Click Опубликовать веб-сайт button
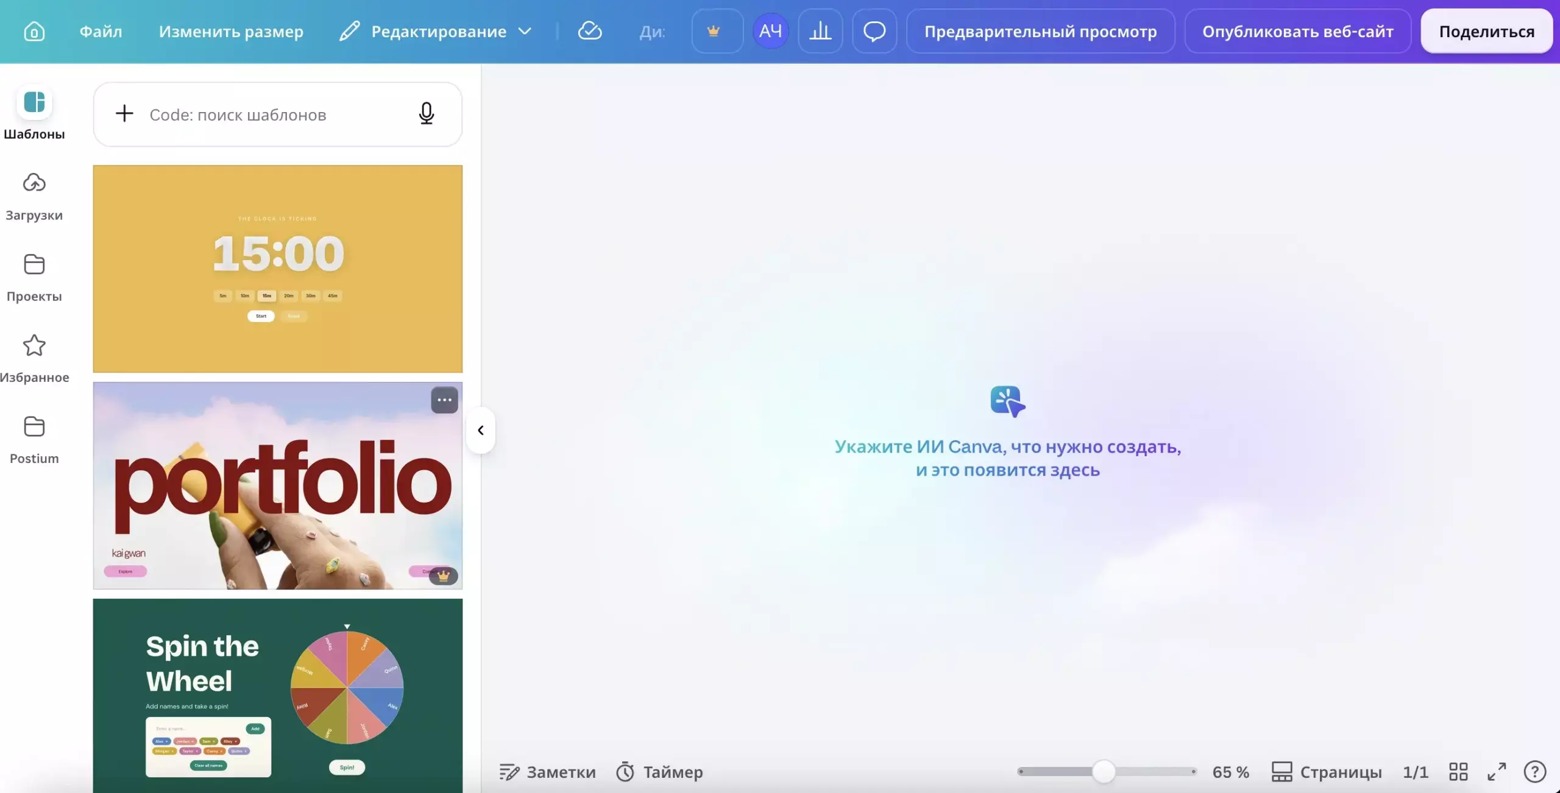The width and height of the screenshot is (1560, 793). (1297, 30)
